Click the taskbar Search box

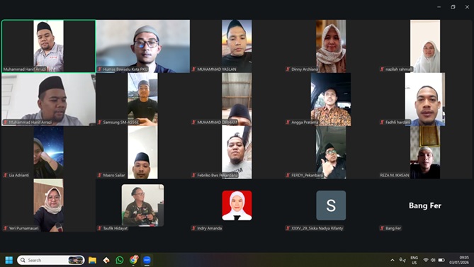(51, 260)
